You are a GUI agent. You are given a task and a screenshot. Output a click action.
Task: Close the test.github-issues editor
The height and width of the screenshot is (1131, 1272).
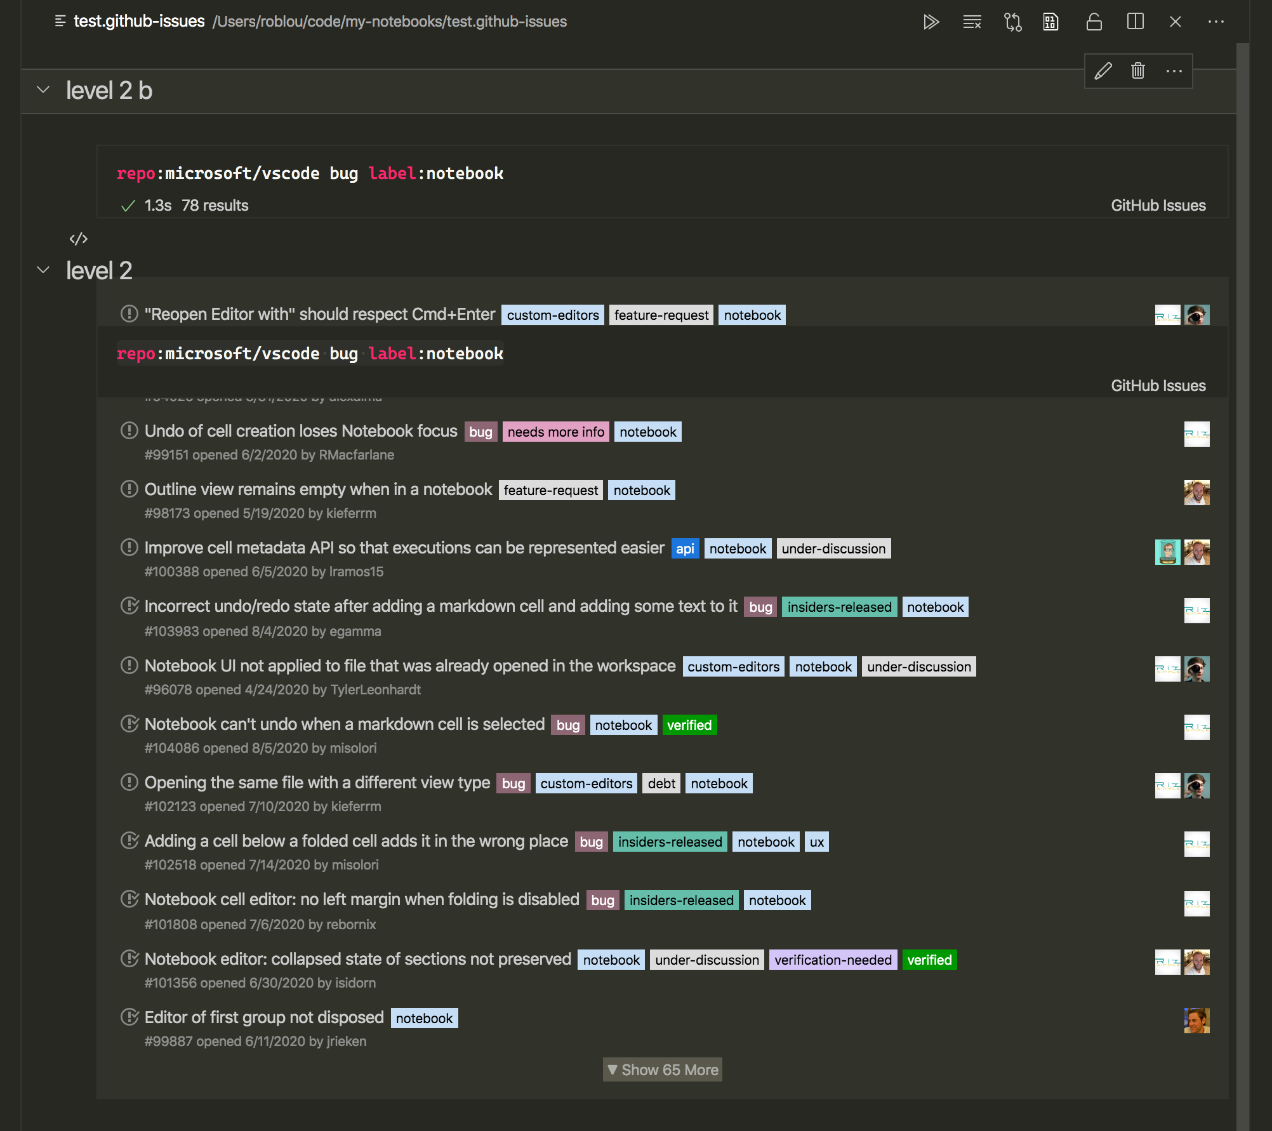click(x=1176, y=22)
